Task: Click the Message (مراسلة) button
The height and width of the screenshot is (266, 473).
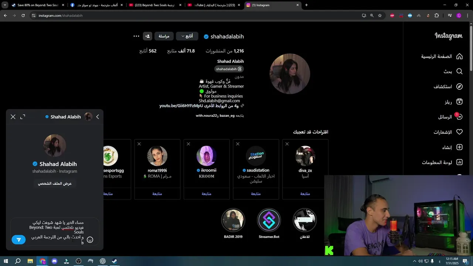Action: point(164,36)
